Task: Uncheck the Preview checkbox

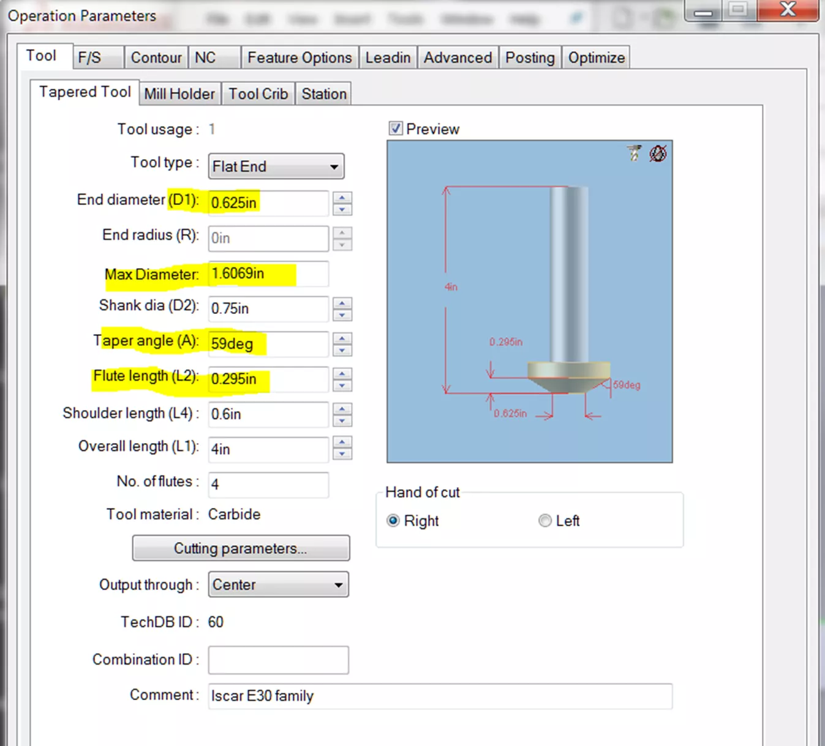Action: (395, 129)
